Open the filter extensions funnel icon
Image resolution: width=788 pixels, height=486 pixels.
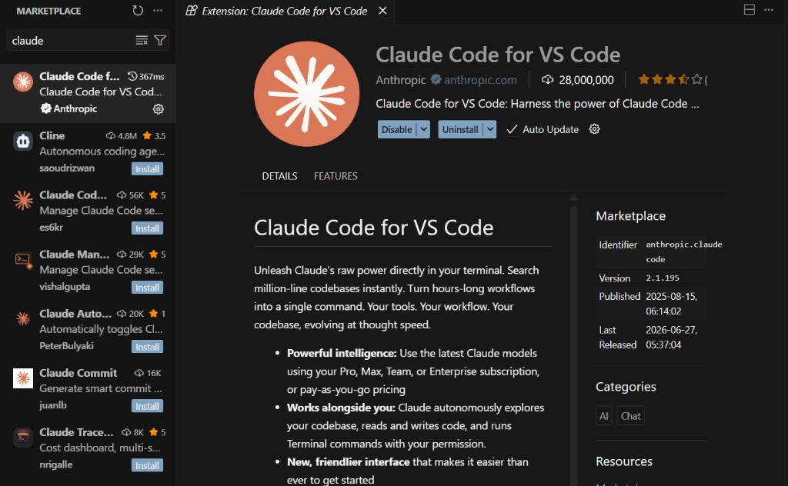[x=160, y=40]
